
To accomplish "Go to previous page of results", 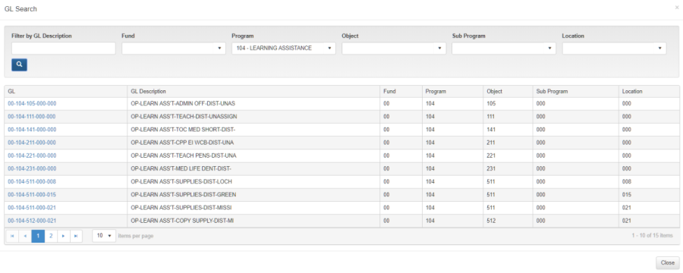I will pos(25,236).
